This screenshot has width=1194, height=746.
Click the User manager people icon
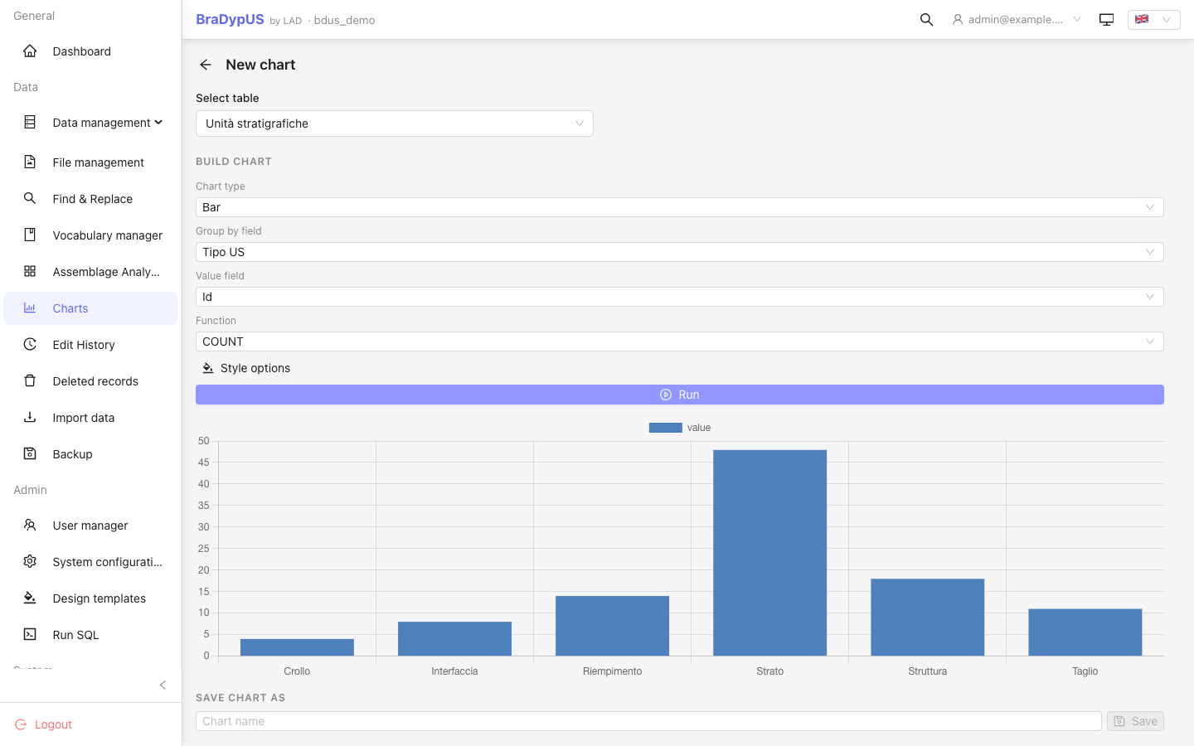[30, 526]
